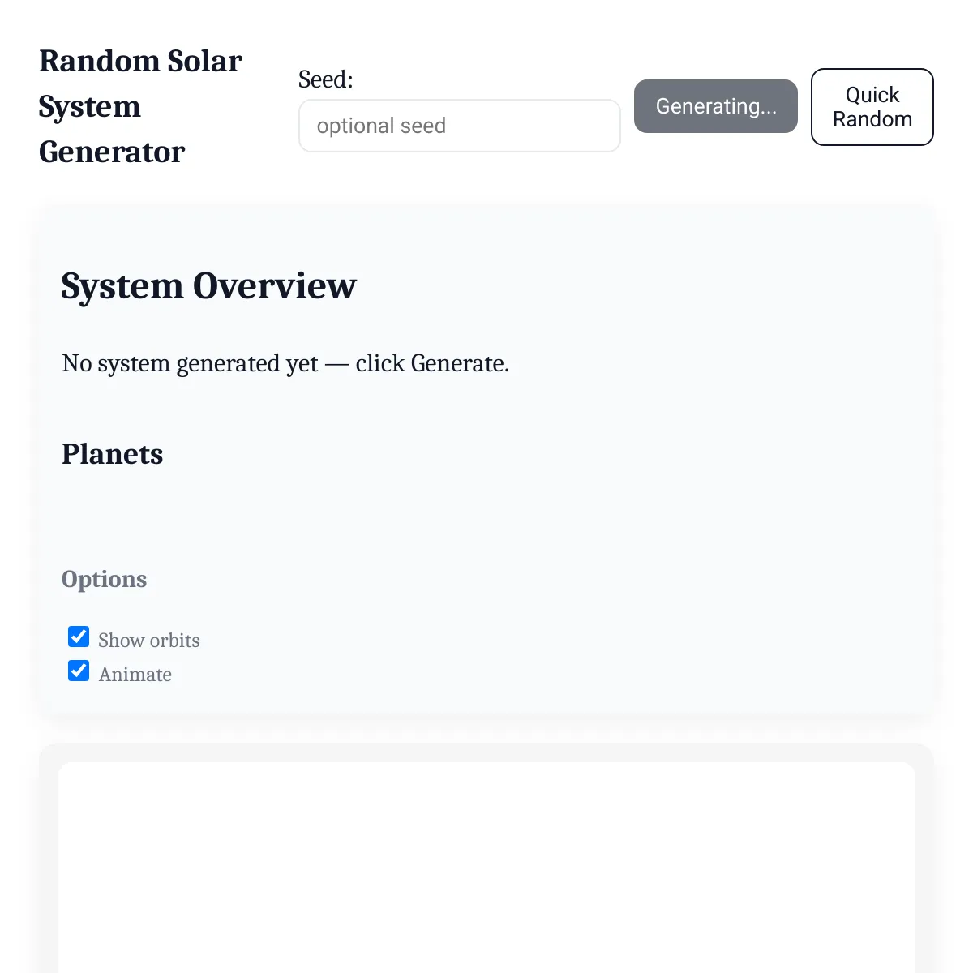
Task: Disable the Show orbits checkbox
Action: click(x=78, y=637)
